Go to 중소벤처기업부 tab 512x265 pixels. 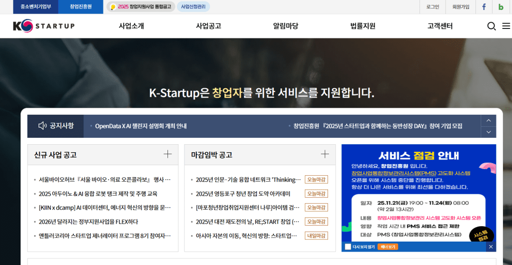pyautogui.click(x=35, y=7)
